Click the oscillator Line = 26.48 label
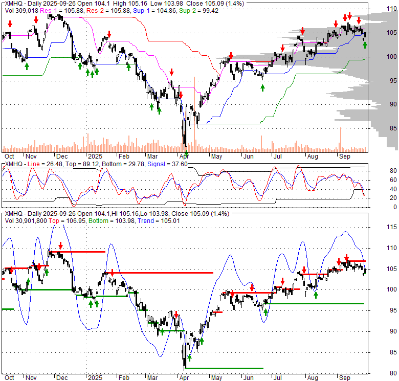Image resolution: width=399 pixels, height=381 pixels. pyautogui.click(x=45, y=164)
